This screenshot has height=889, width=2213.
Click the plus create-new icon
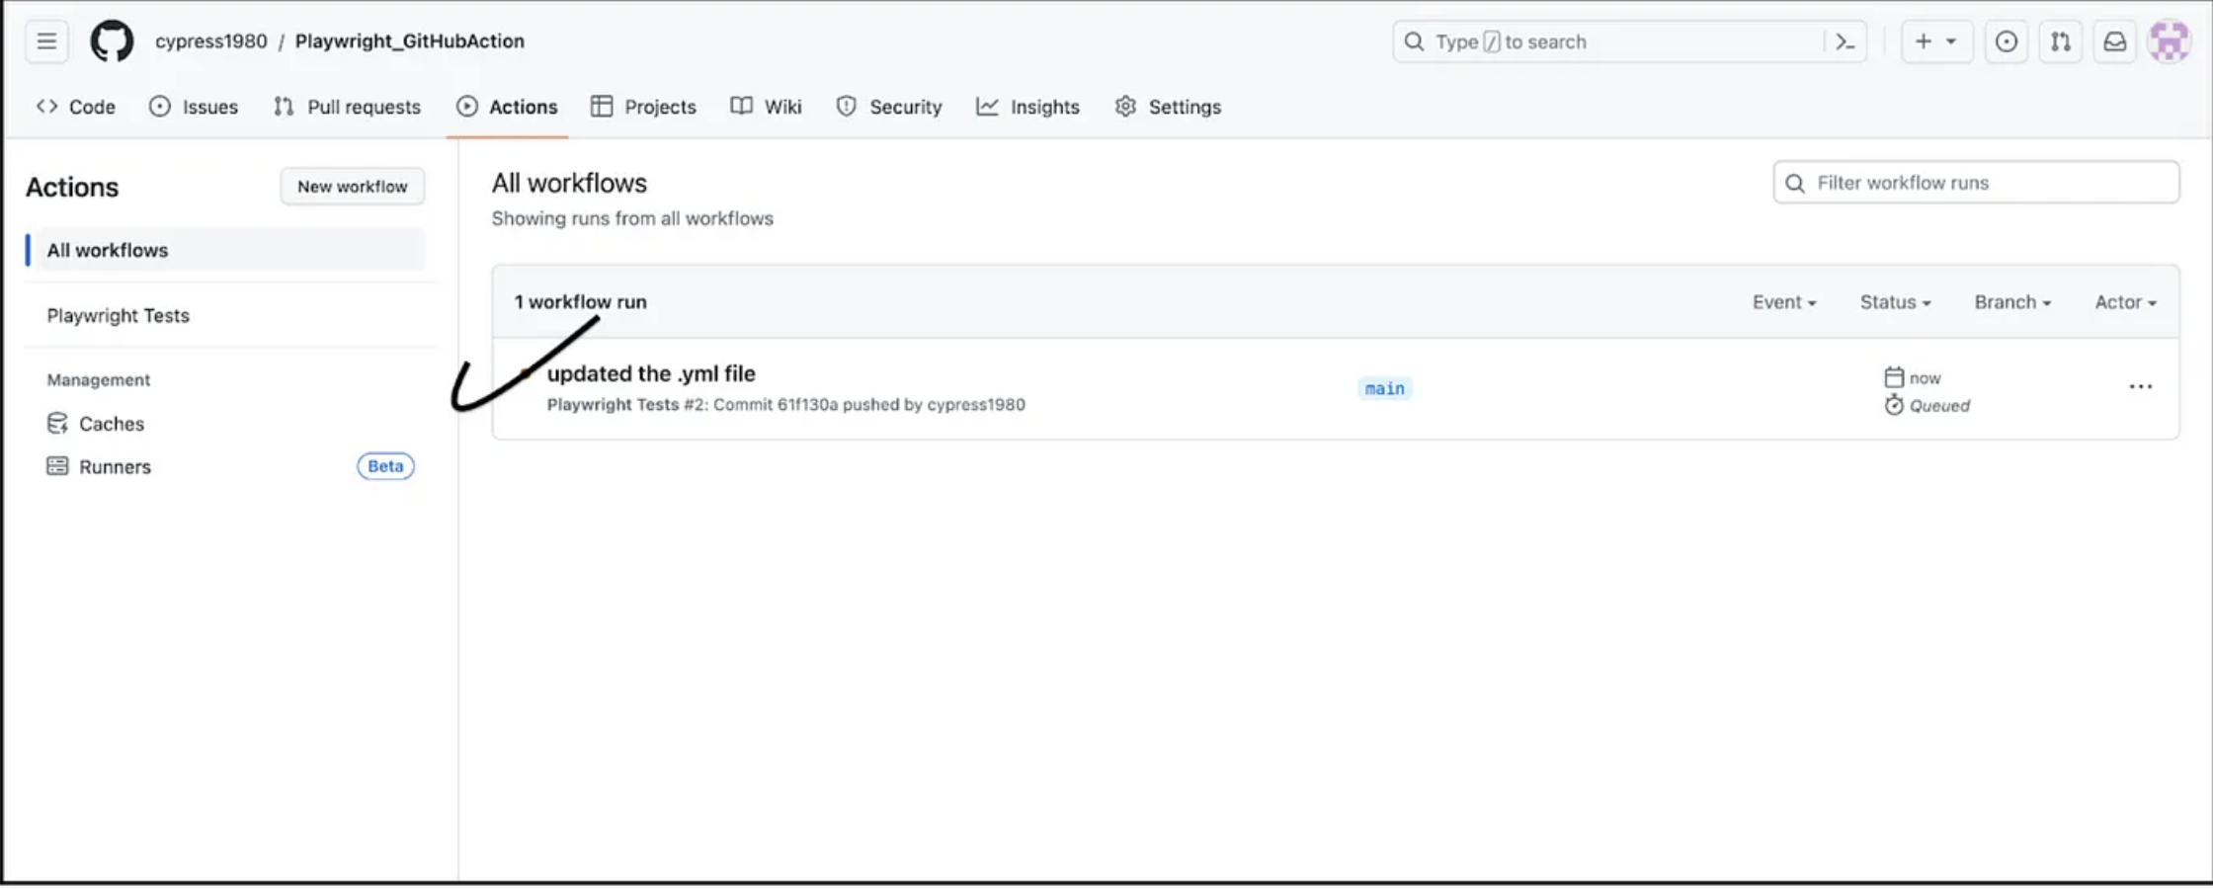[x=1923, y=41]
